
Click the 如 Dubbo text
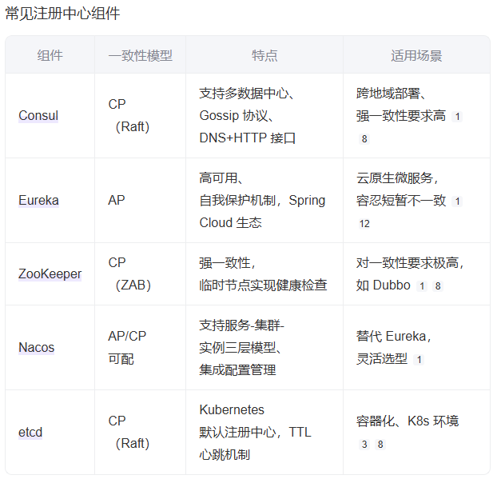point(384,285)
